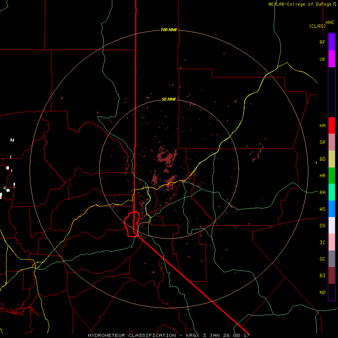Click the RA light green legend swatch
This screenshot has height=338, width=338.
click(x=332, y=192)
